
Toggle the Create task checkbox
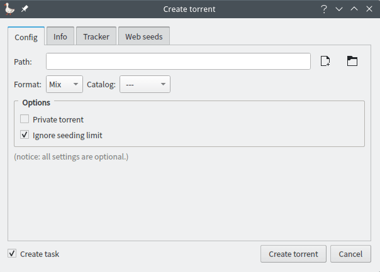12,254
